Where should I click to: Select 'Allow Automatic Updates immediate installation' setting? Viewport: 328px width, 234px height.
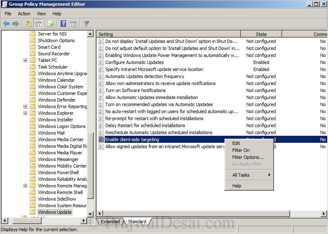[151, 97]
